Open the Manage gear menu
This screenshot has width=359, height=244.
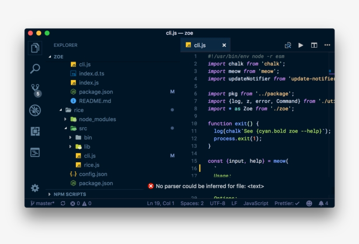click(x=35, y=188)
